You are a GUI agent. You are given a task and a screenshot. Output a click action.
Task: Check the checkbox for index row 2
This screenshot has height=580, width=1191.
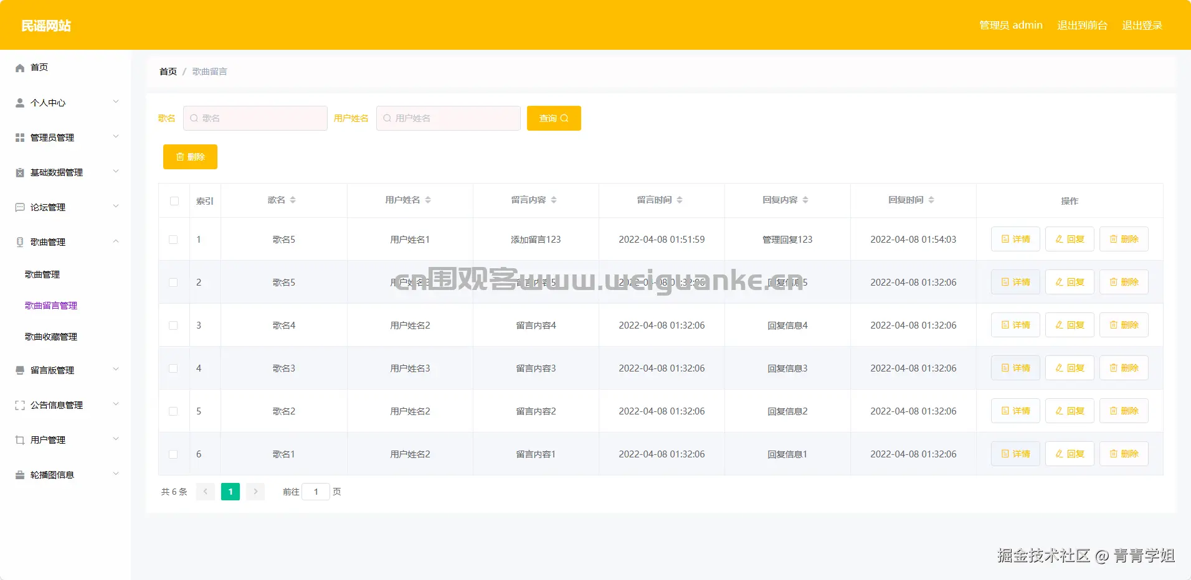pyautogui.click(x=173, y=283)
